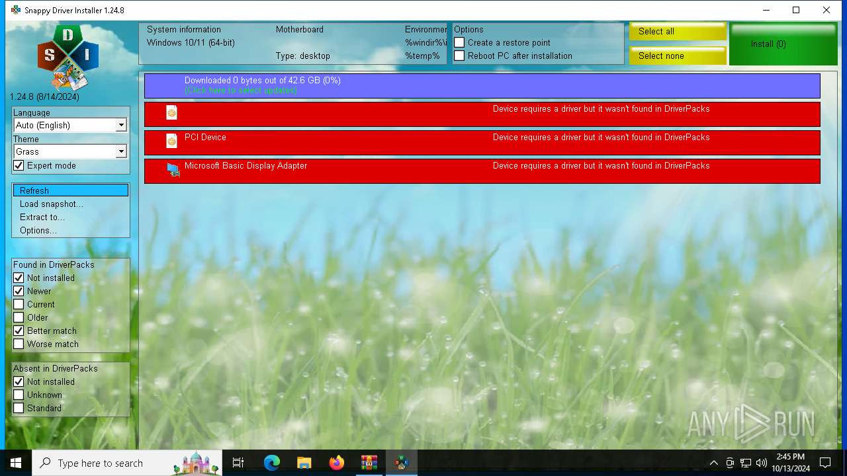Uncheck Not installed under Found in DriverPacks
Image resolution: width=847 pixels, height=476 pixels.
coord(19,278)
